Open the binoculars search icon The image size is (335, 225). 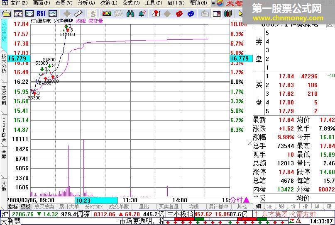pyautogui.click(x=130, y=14)
